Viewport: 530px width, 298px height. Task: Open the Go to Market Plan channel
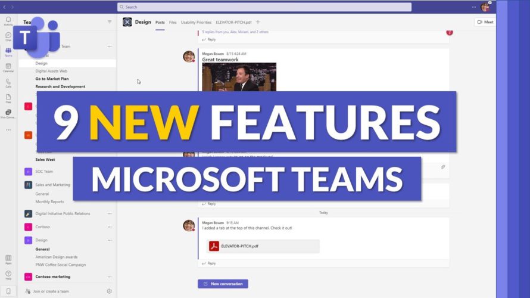click(x=52, y=79)
